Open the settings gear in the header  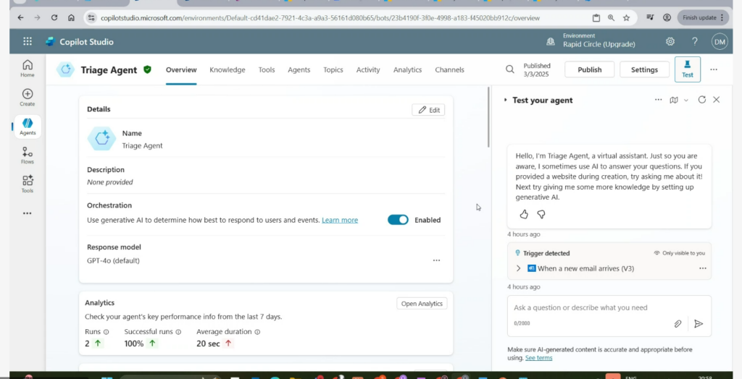670,41
